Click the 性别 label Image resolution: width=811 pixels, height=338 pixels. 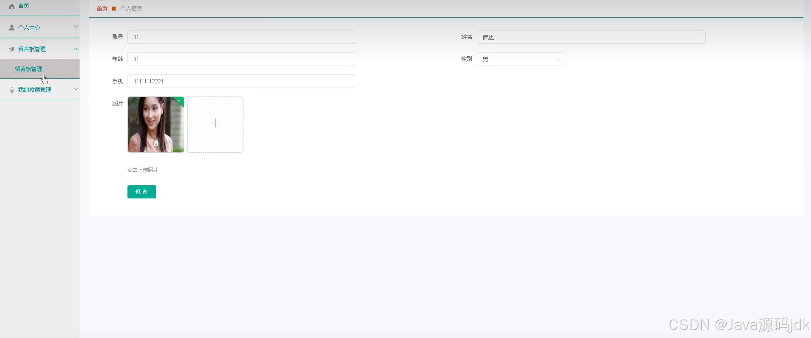467,59
